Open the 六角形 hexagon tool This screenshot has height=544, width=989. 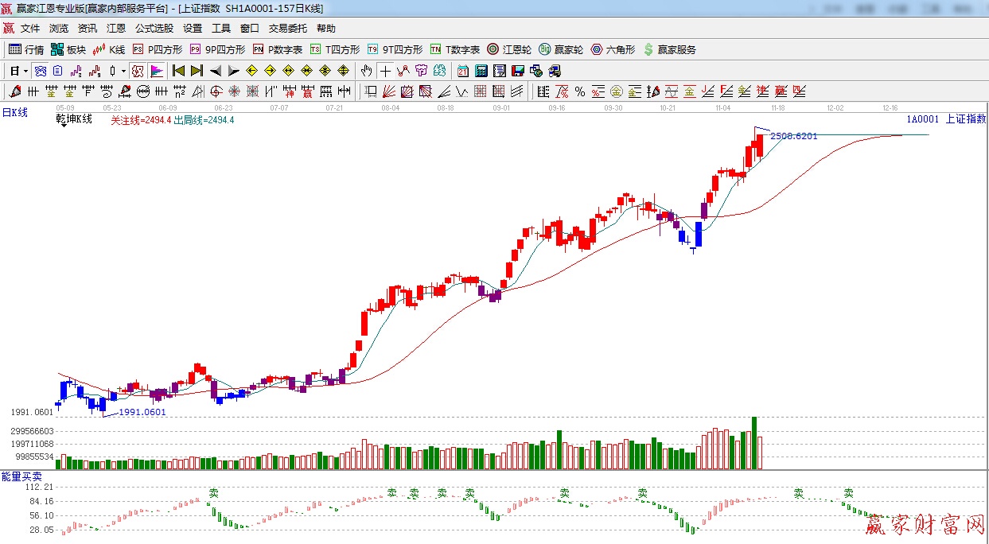[x=613, y=49]
